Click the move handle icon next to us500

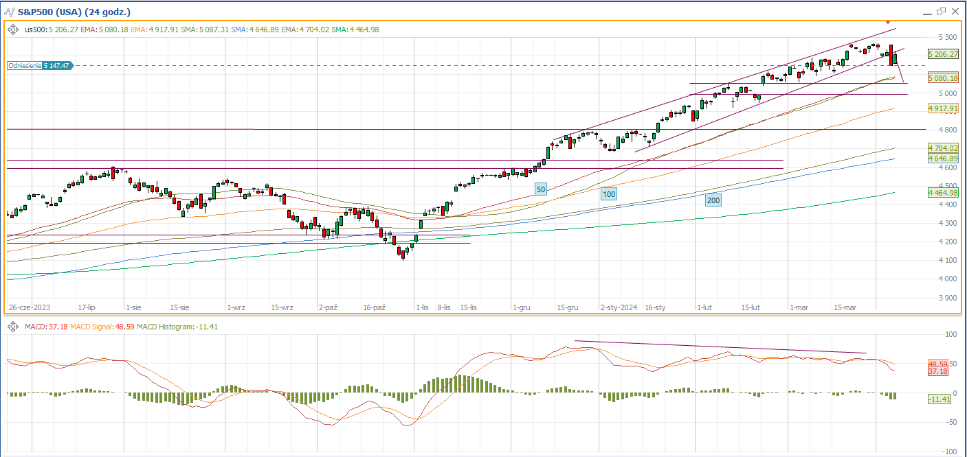(14, 30)
